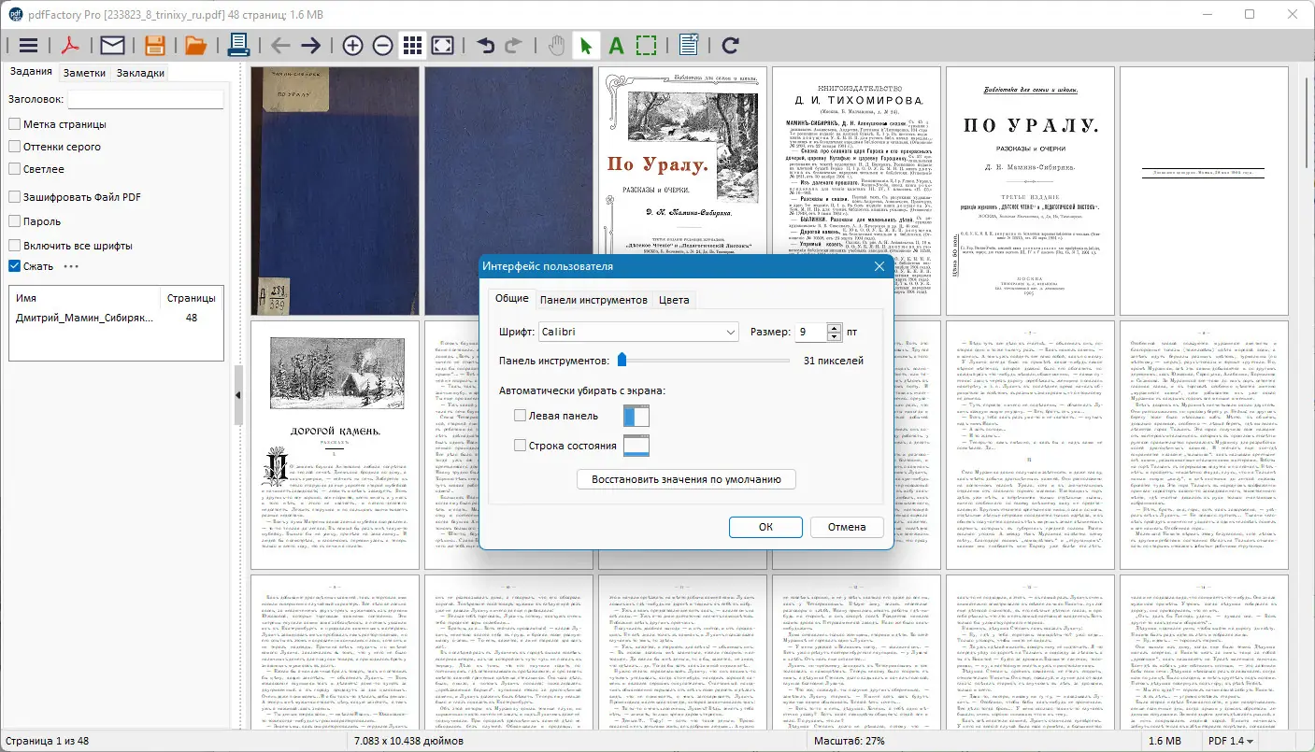Viewport: 1315px width, 752px height.
Task: Open compression options via three dots next to Сжать
Action: 71,266
